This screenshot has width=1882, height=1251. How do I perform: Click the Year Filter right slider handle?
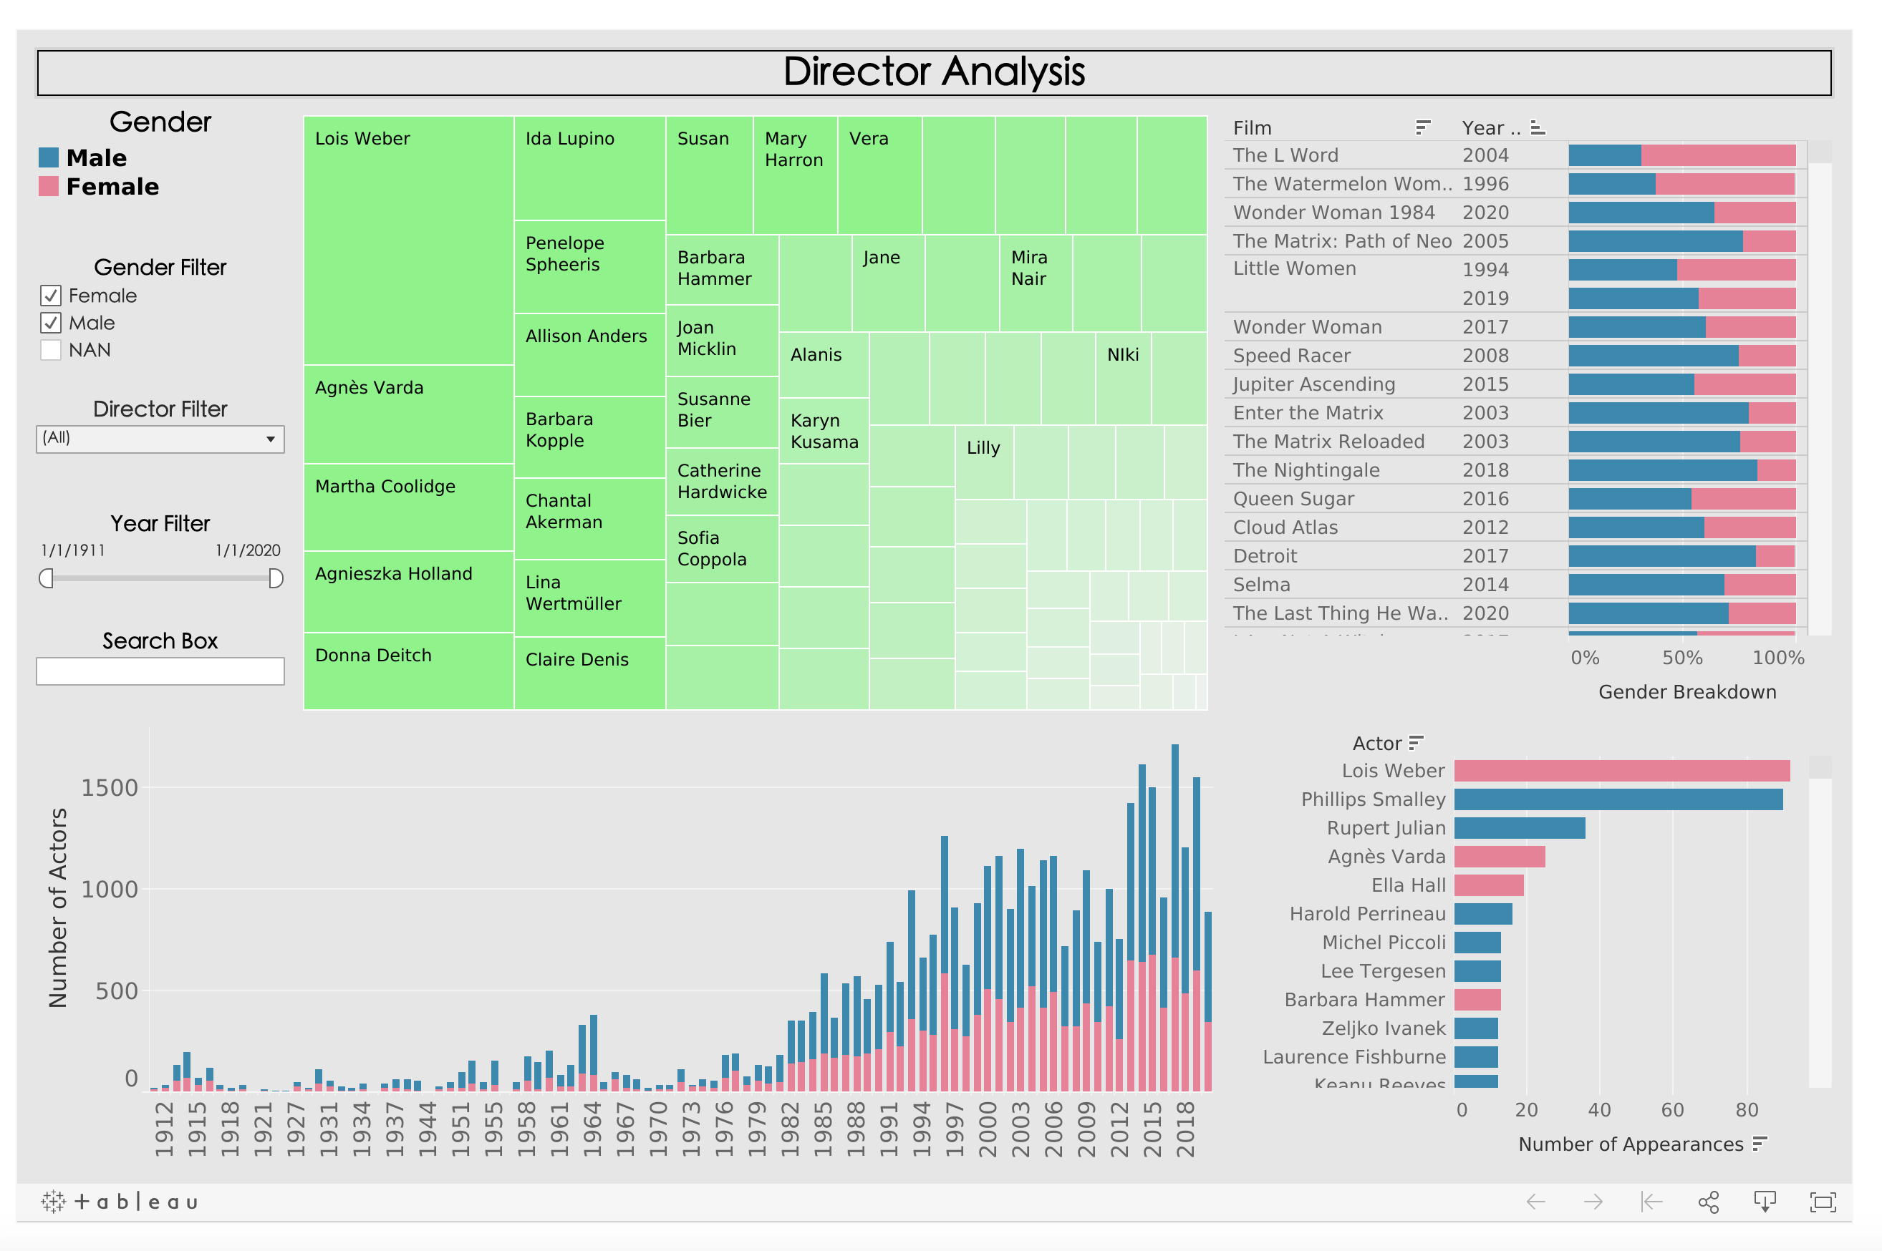coord(276,578)
